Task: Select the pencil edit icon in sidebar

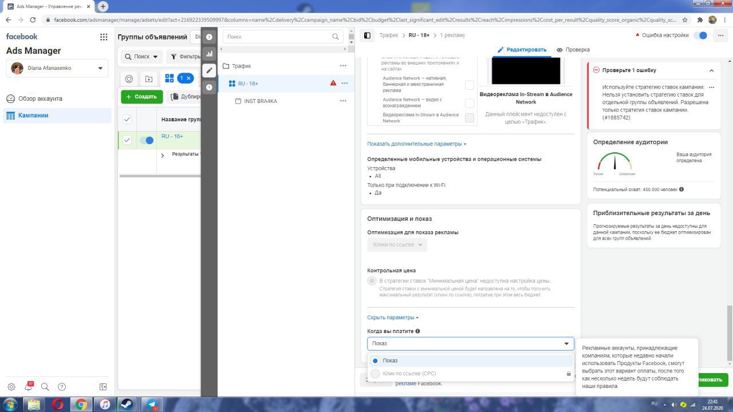Action: coord(209,70)
